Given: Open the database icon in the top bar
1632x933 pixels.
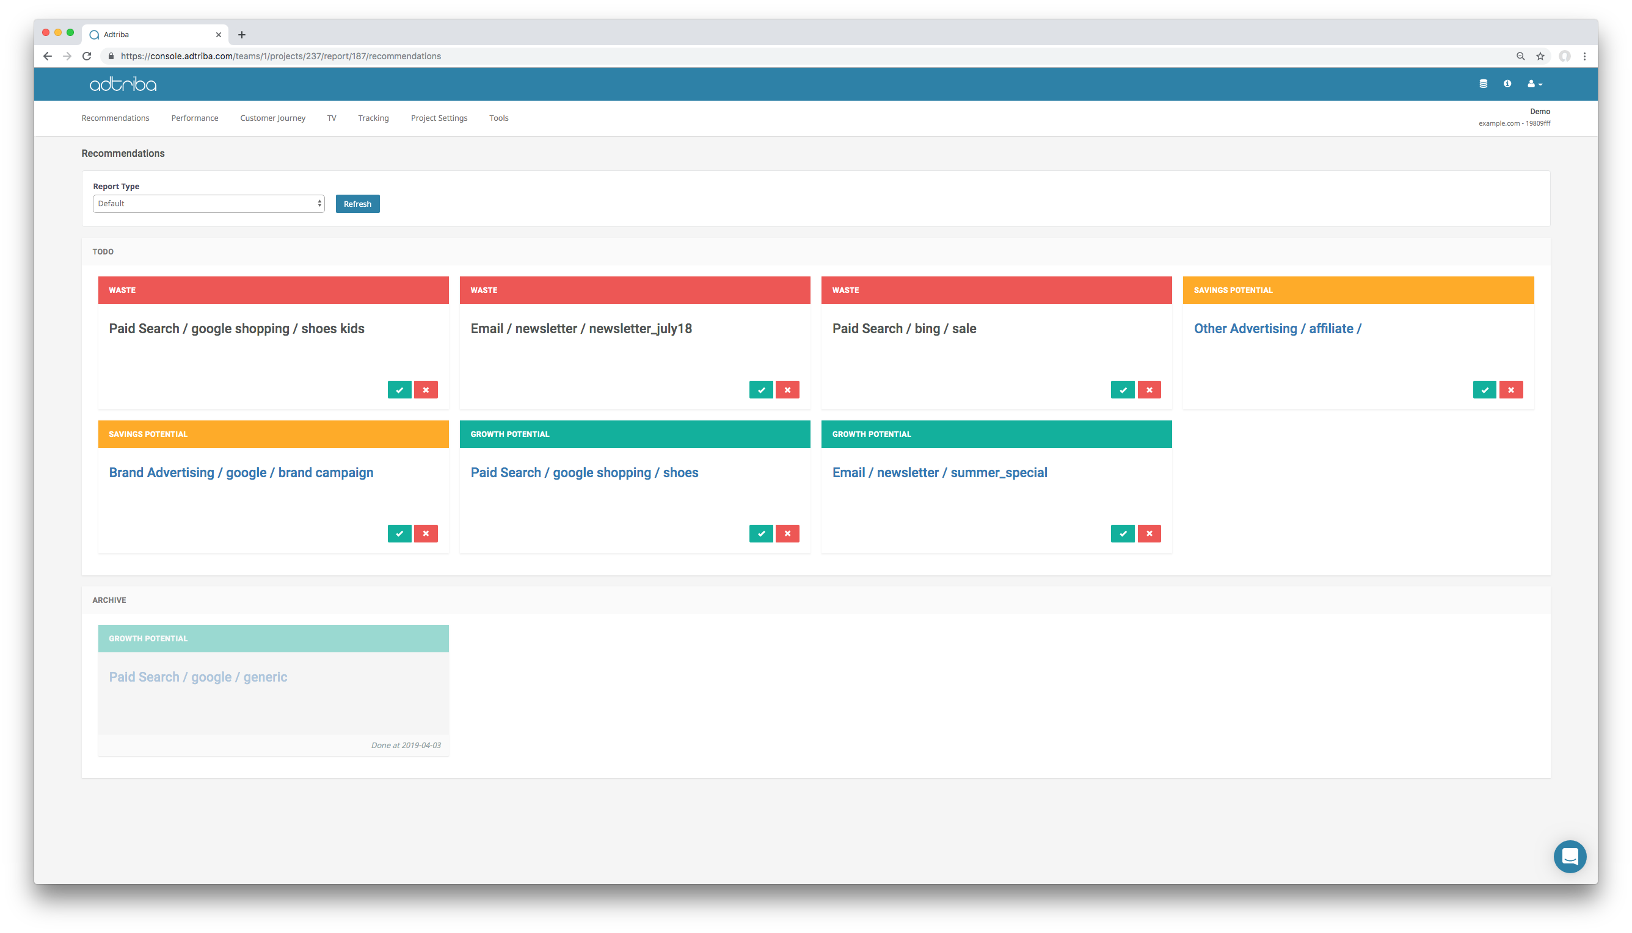Looking at the screenshot, I should coord(1483,84).
